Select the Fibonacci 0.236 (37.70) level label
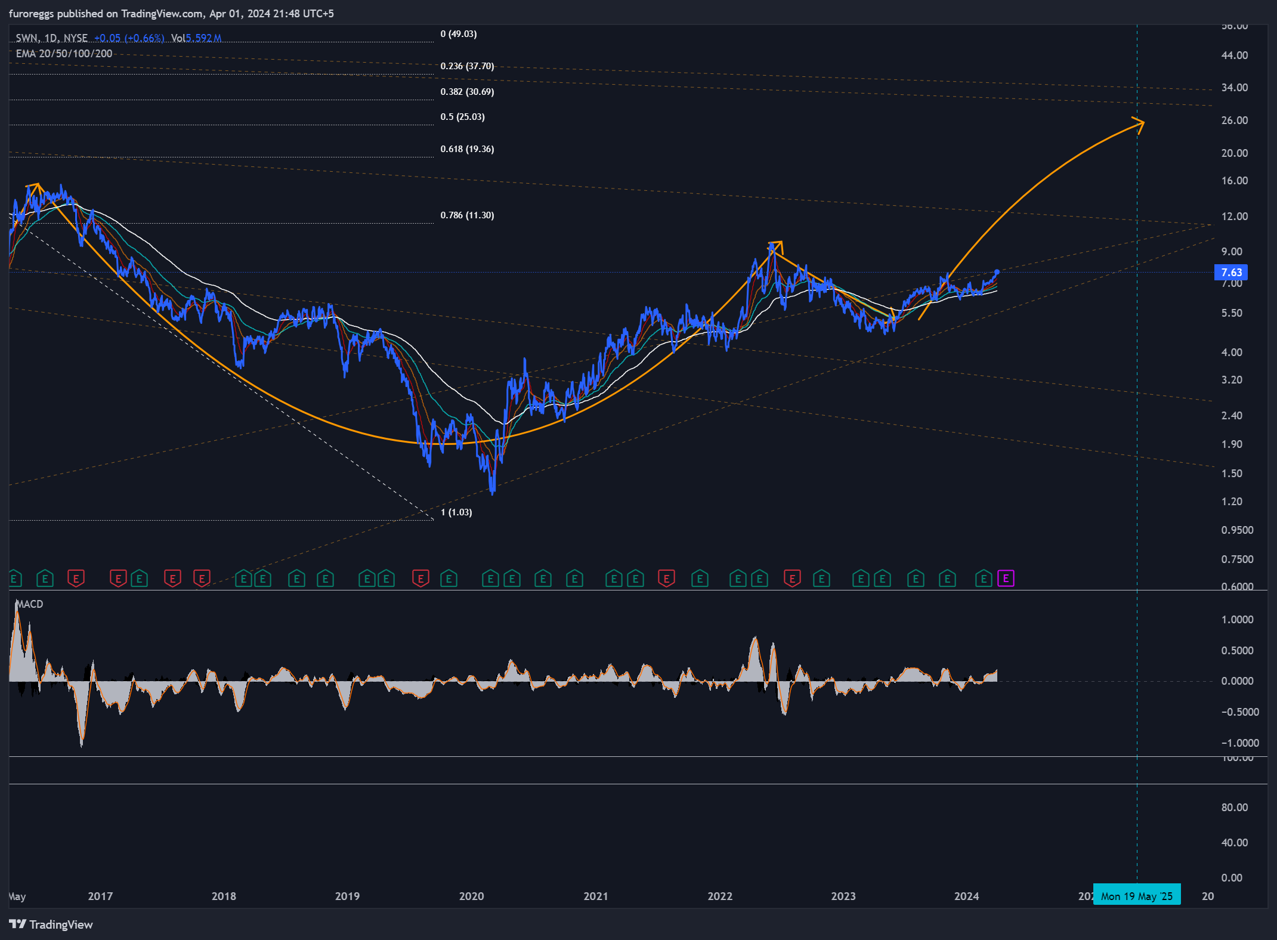 pos(467,66)
